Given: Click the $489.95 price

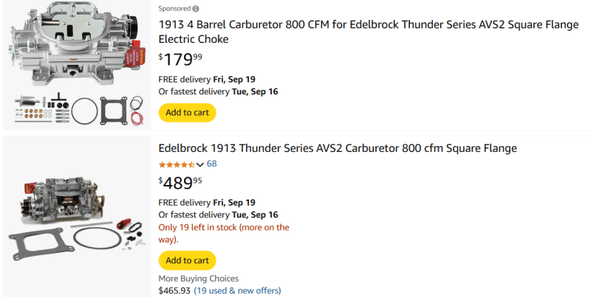Looking at the screenshot, I should click(180, 183).
